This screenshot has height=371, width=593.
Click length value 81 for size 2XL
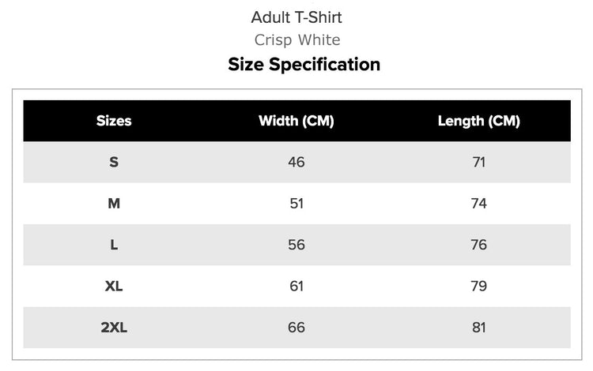pyautogui.click(x=479, y=328)
